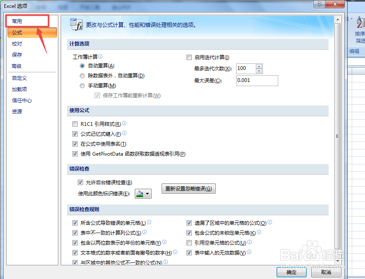Enable 启用迭代计算 checkbox
The height and width of the screenshot is (279, 365).
click(189, 58)
